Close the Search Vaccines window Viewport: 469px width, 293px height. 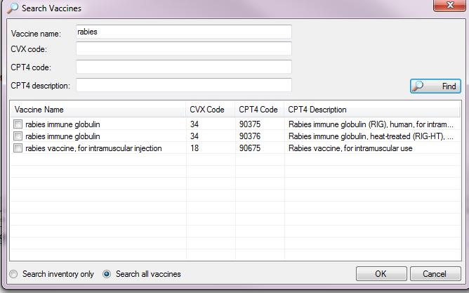coord(449,5)
